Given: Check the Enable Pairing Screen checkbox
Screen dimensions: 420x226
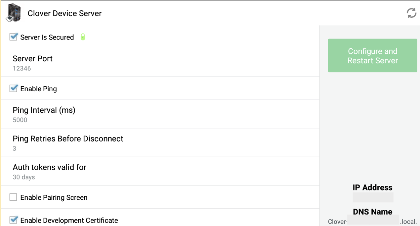Looking at the screenshot, I should 13,197.
